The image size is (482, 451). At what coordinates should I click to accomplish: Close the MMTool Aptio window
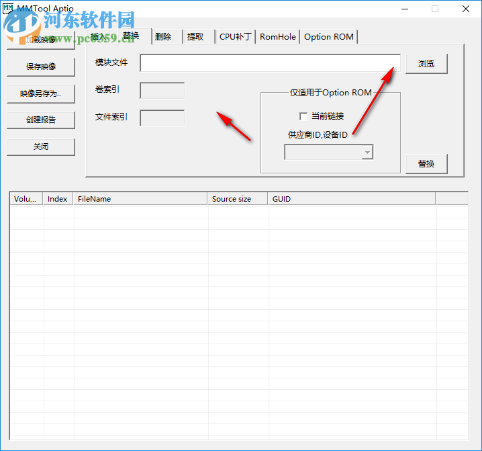pyautogui.click(x=466, y=9)
